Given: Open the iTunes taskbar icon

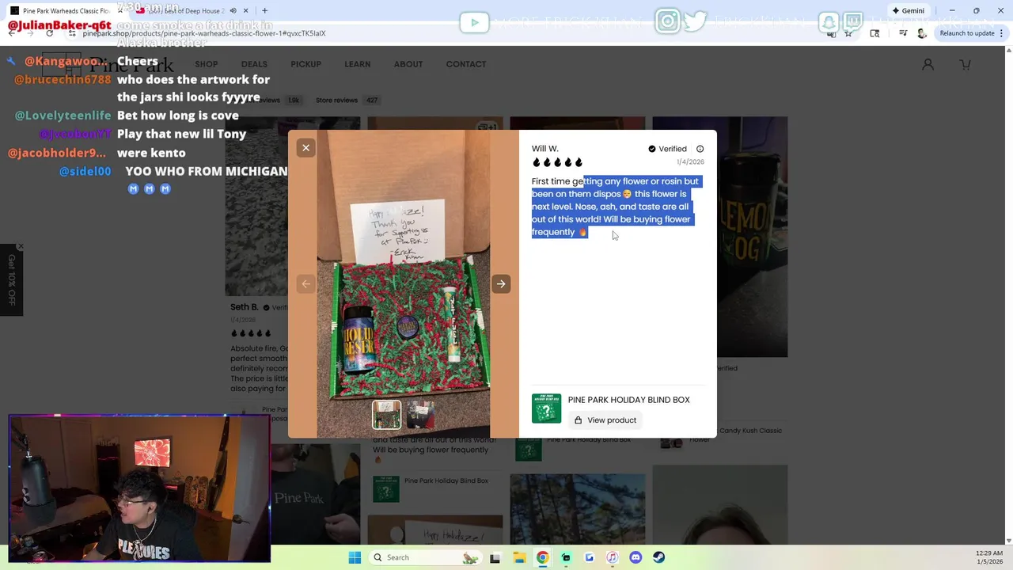Looking at the screenshot, I should coord(612,557).
